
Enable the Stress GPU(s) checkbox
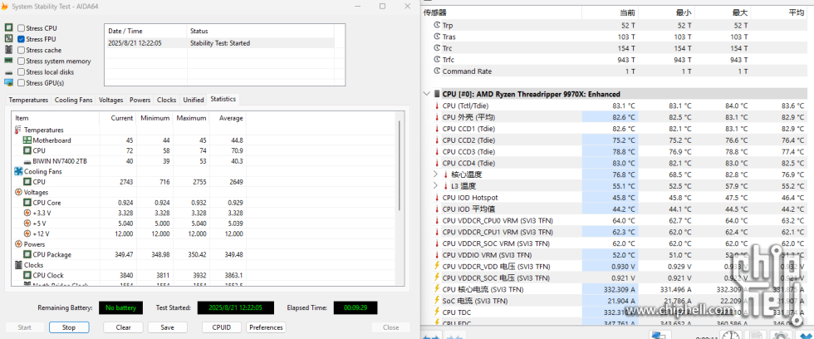tap(22, 82)
